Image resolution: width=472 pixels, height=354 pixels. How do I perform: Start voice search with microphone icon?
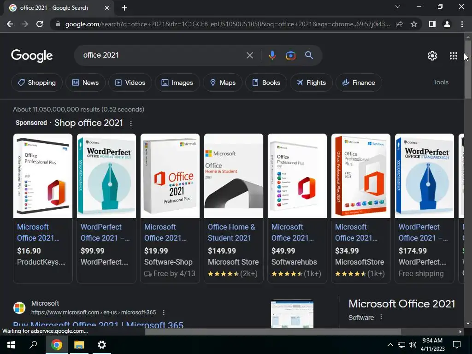tap(272, 55)
